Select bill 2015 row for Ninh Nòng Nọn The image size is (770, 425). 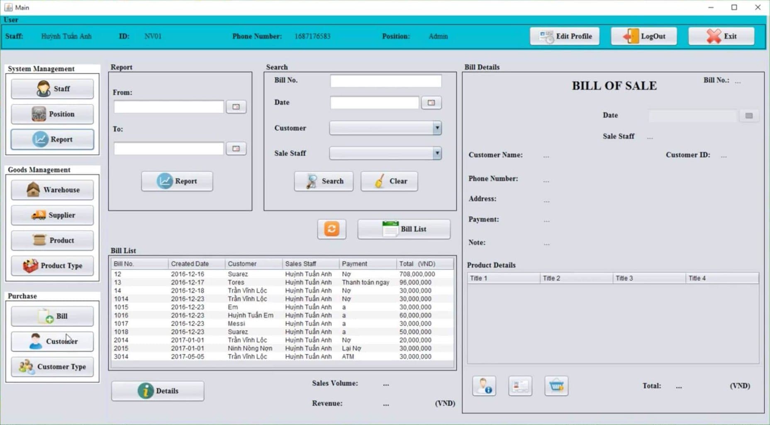(x=249, y=348)
